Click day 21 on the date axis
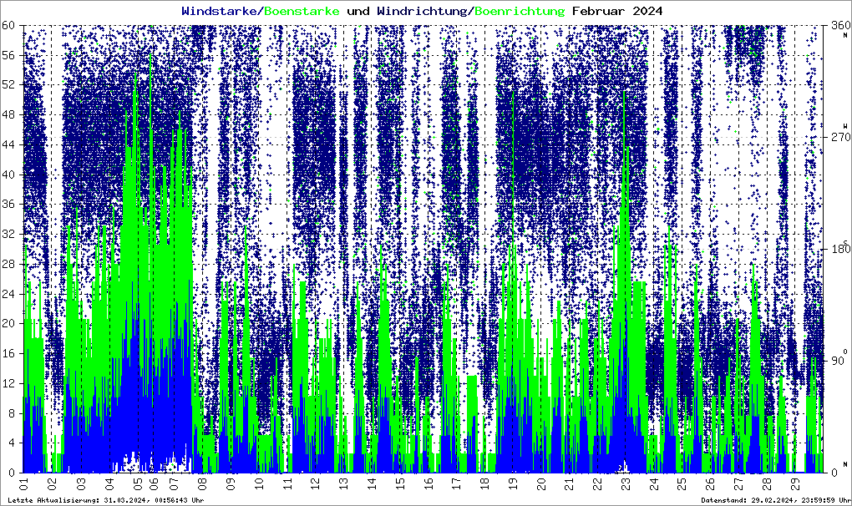Image resolution: width=852 pixels, height=506 pixels. (569, 483)
